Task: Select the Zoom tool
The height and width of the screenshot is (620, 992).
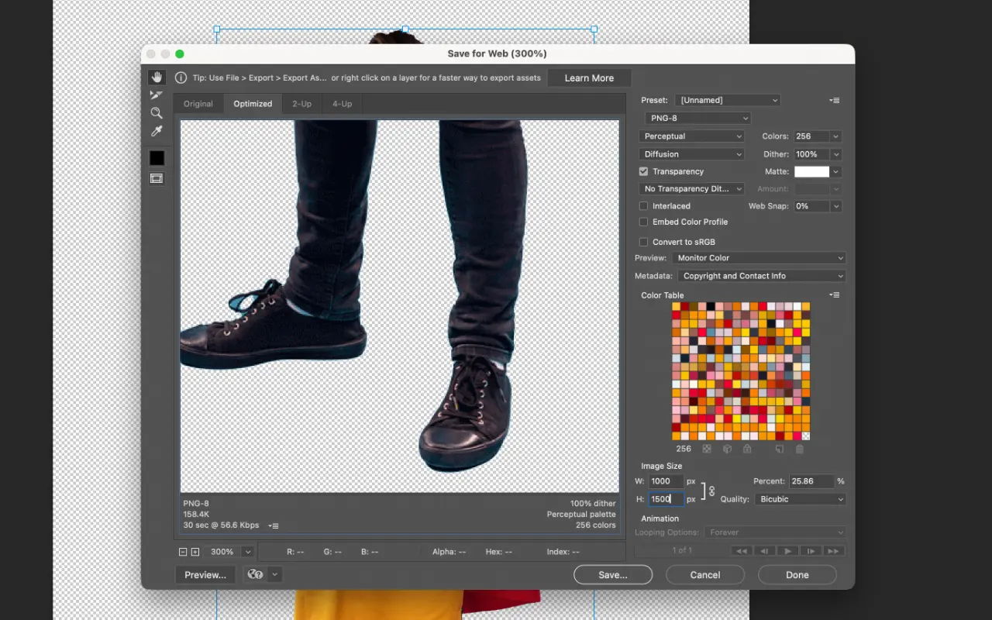Action: (x=157, y=113)
